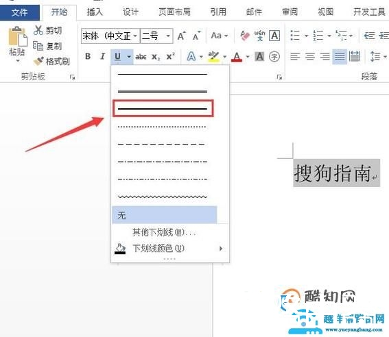Click the numbered list icon
The image size is (389, 337).
318,36
